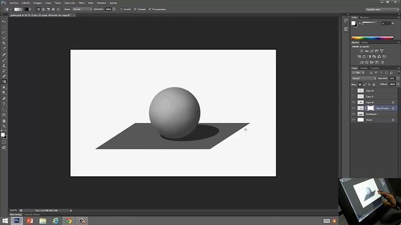401x225 pixels.
Task: Uncheck the Transparencia option
Action: coord(150,9)
